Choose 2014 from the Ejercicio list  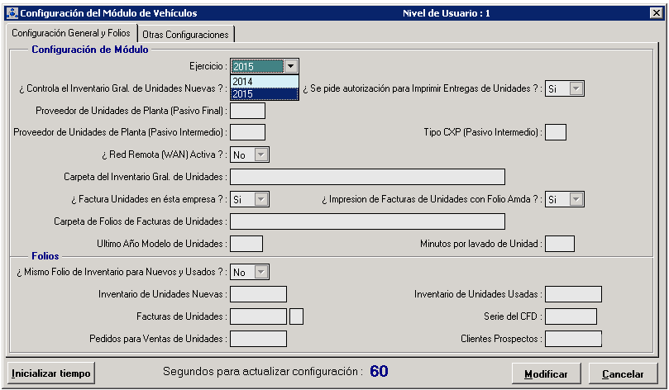click(x=265, y=82)
